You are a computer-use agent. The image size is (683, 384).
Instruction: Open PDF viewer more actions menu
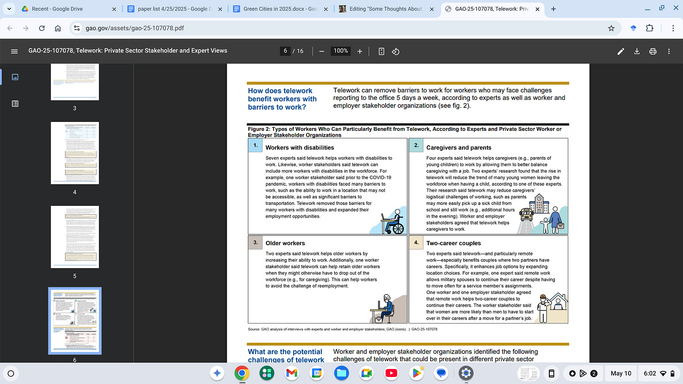point(668,51)
